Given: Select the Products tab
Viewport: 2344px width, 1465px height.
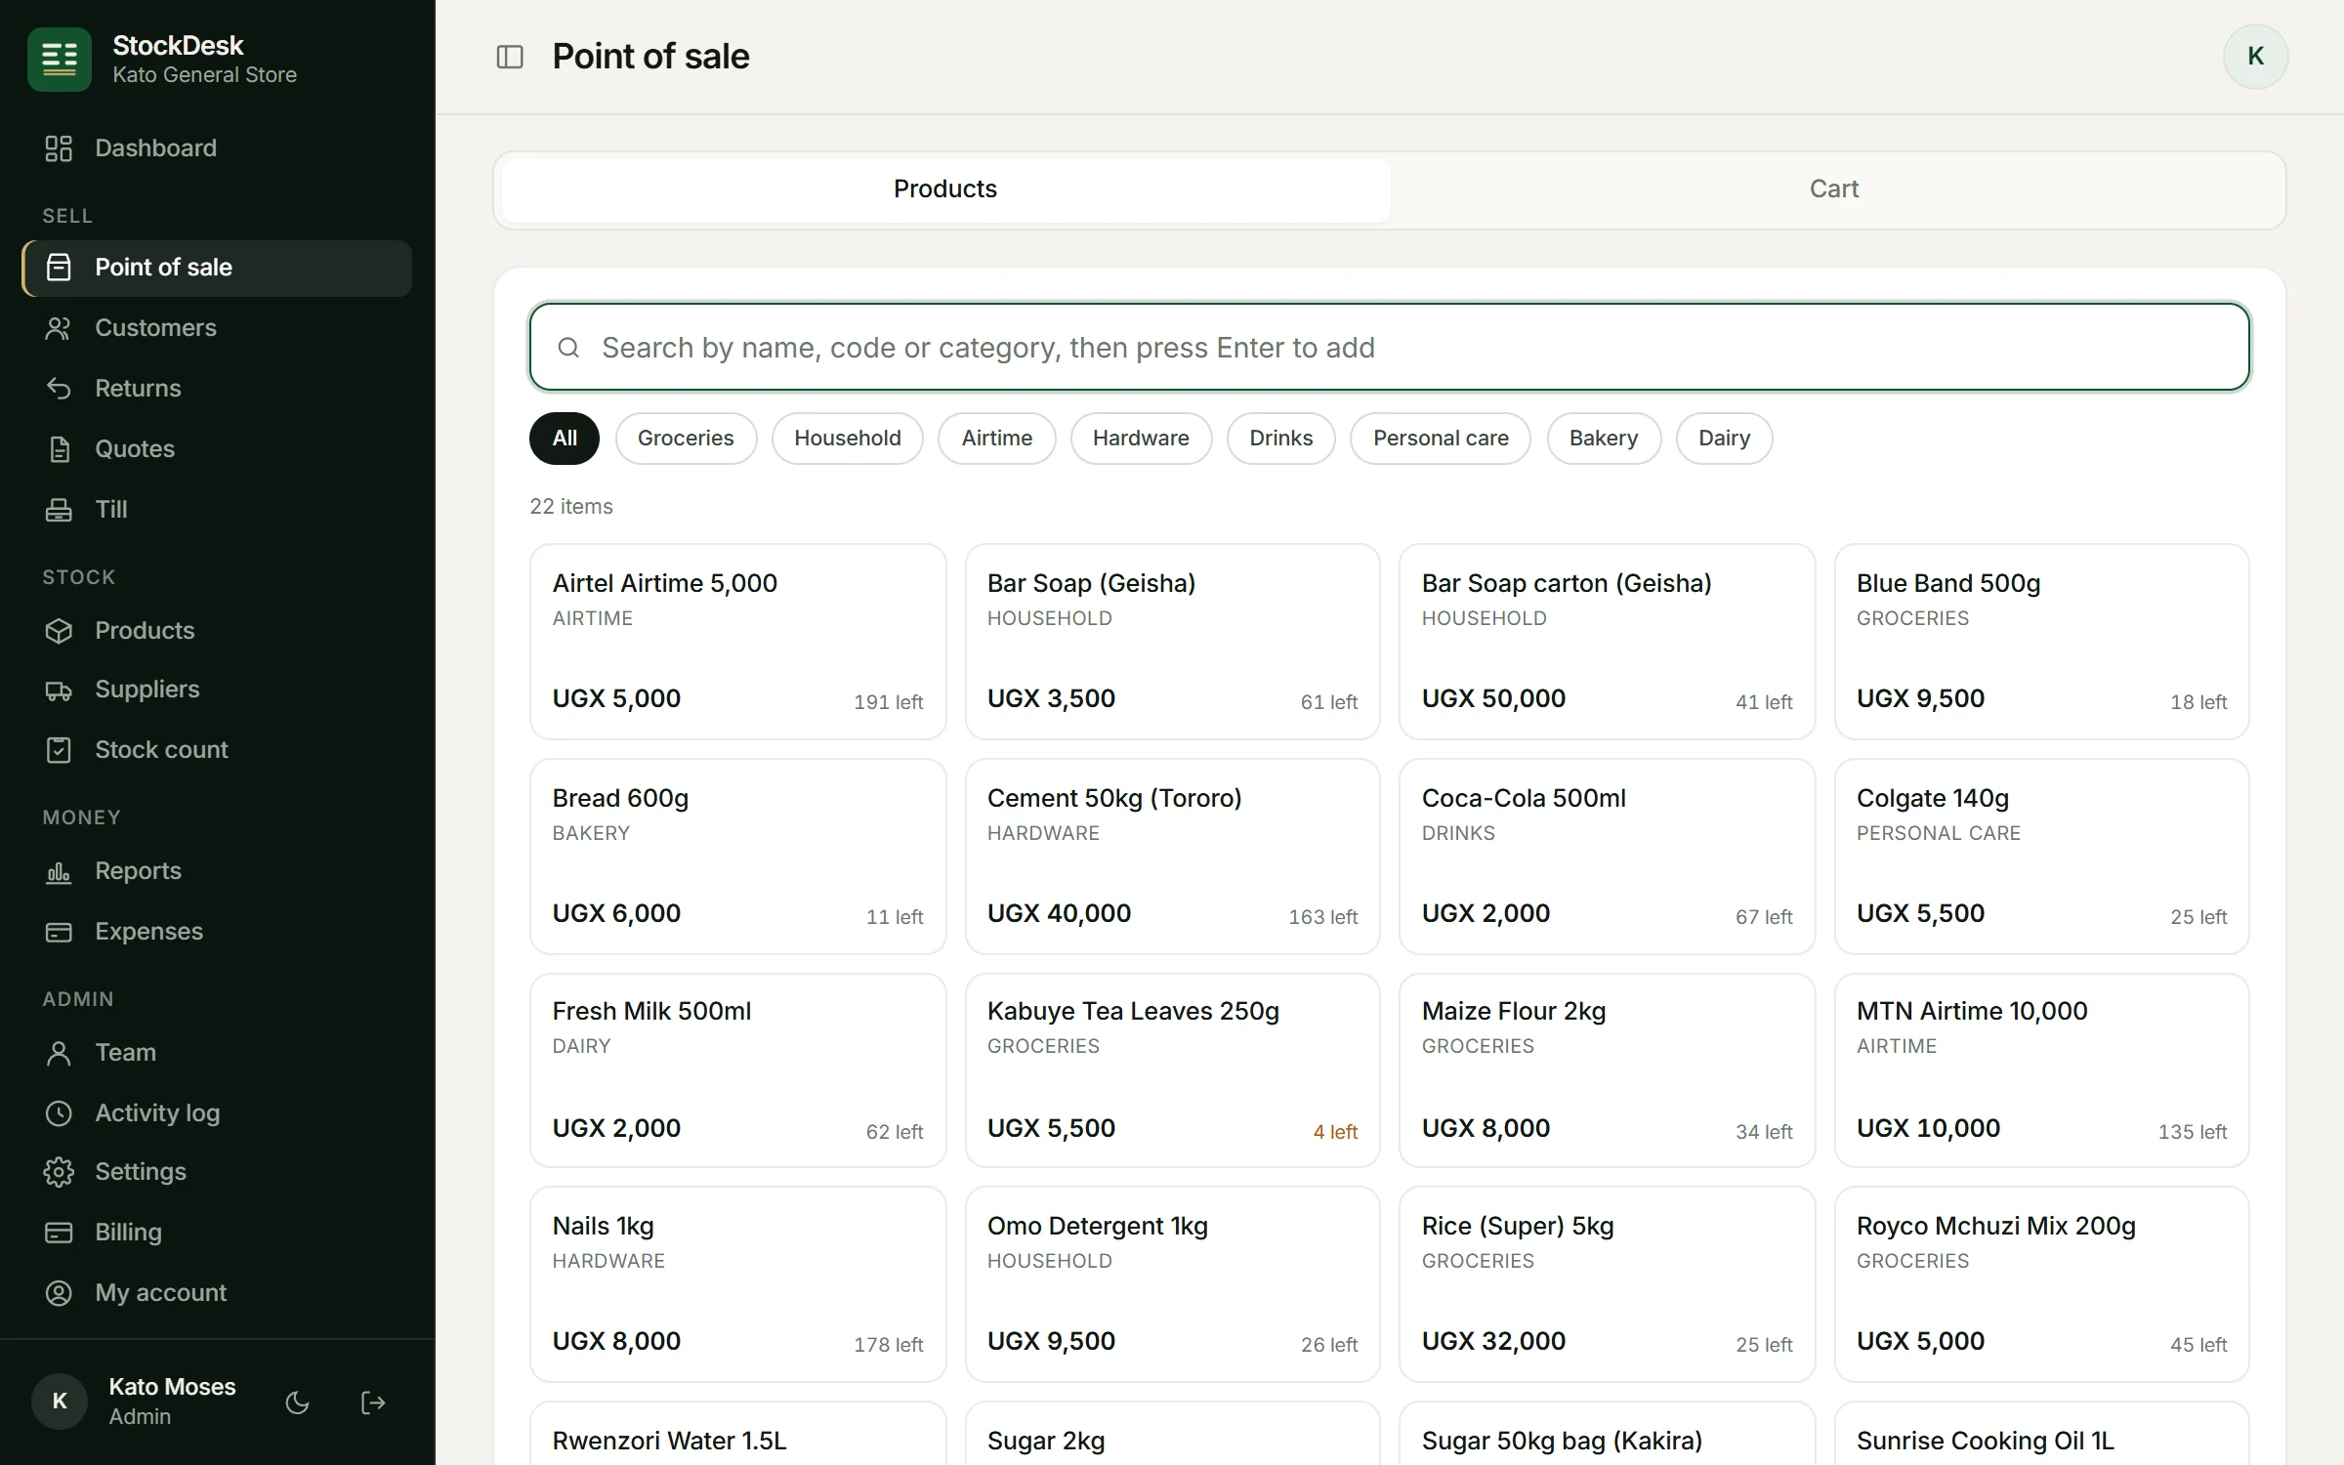Looking at the screenshot, I should coord(945,189).
